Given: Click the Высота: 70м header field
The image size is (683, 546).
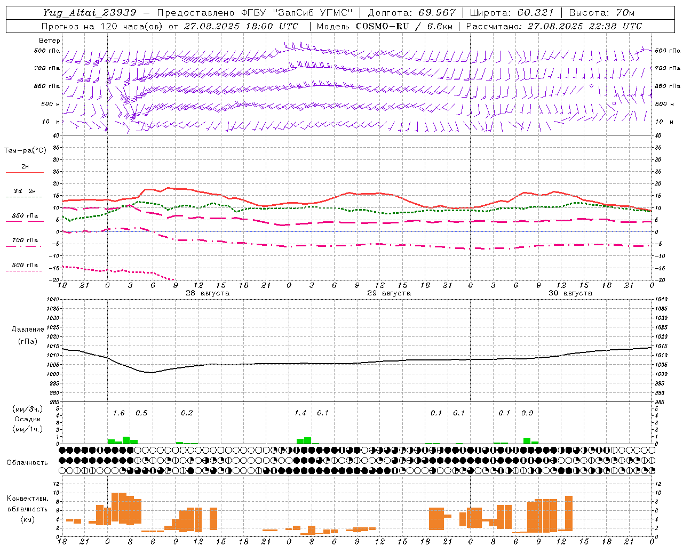Looking at the screenshot, I should (601, 13).
